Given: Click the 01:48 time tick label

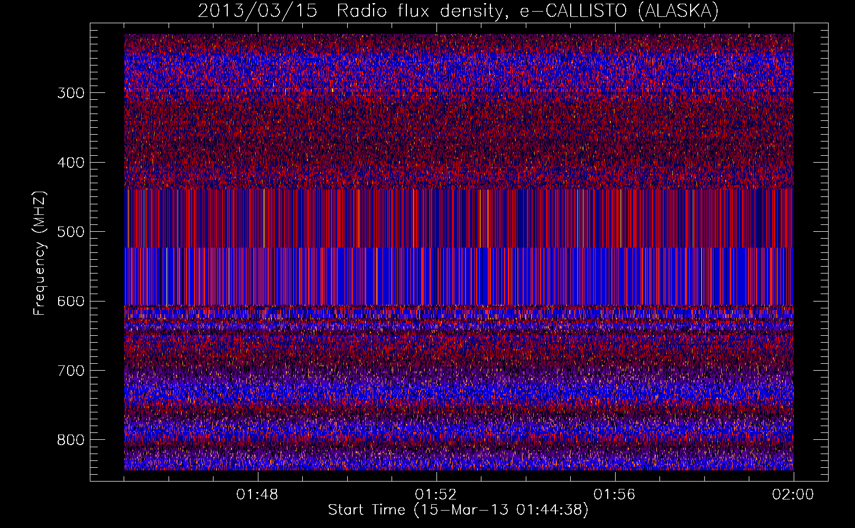Looking at the screenshot, I should click(x=257, y=495).
